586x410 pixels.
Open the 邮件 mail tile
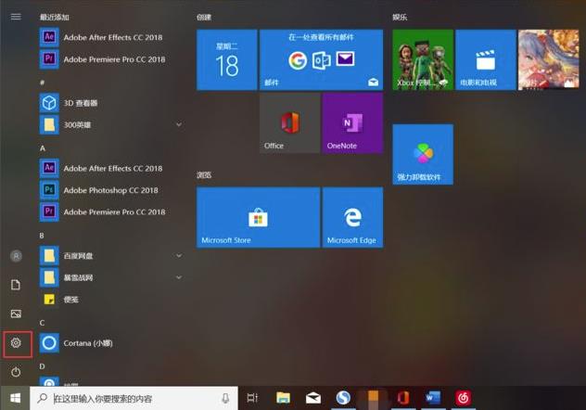(x=321, y=59)
